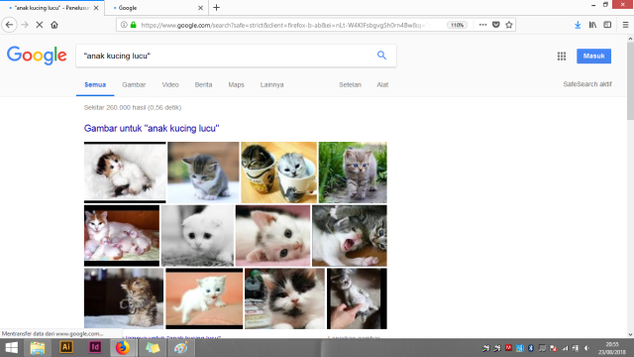The height and width of the screenshot is (357, 634).
Task: Switch to Video results
Action: pos(170,85)
